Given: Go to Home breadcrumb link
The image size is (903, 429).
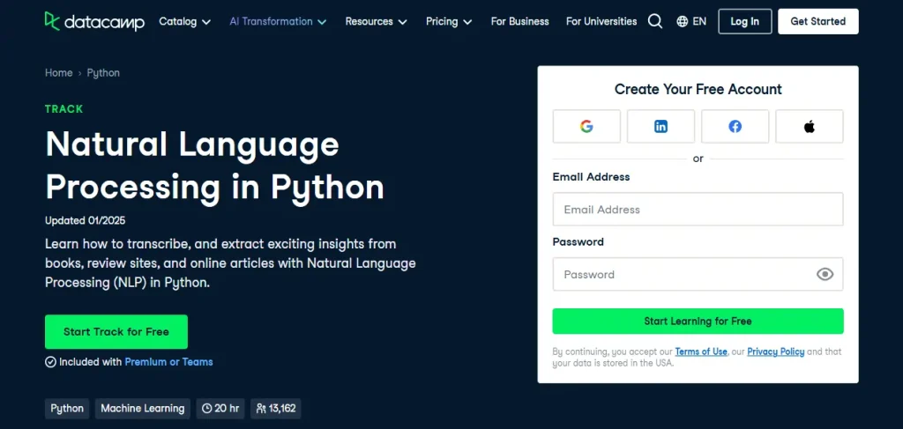Looking at the screenshot, I should click(x=59, y=73).
